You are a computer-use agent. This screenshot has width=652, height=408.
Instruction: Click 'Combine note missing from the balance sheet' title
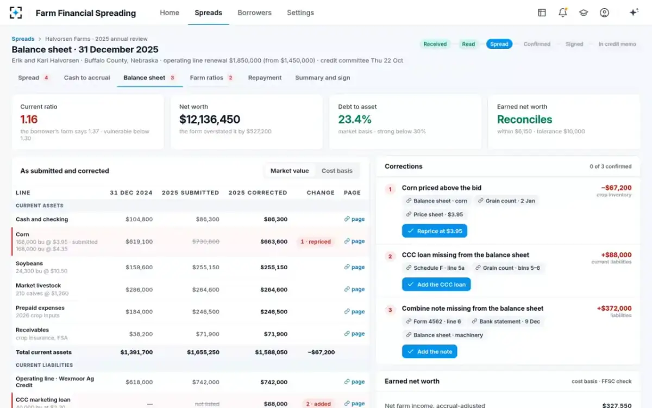[473, 308]
